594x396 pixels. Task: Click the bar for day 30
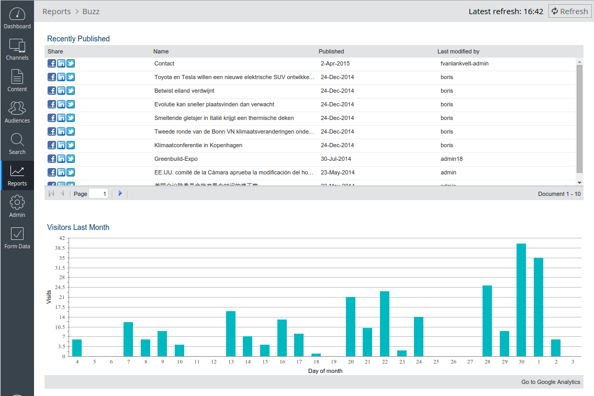click(x=521, y=300)
